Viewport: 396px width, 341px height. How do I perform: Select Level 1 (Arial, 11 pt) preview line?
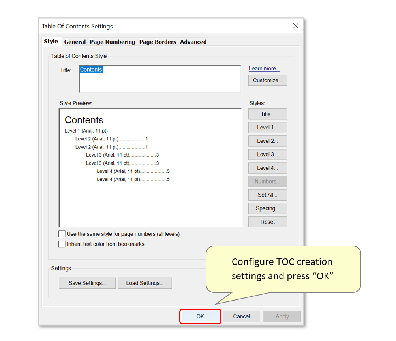[x=86, y=131]
